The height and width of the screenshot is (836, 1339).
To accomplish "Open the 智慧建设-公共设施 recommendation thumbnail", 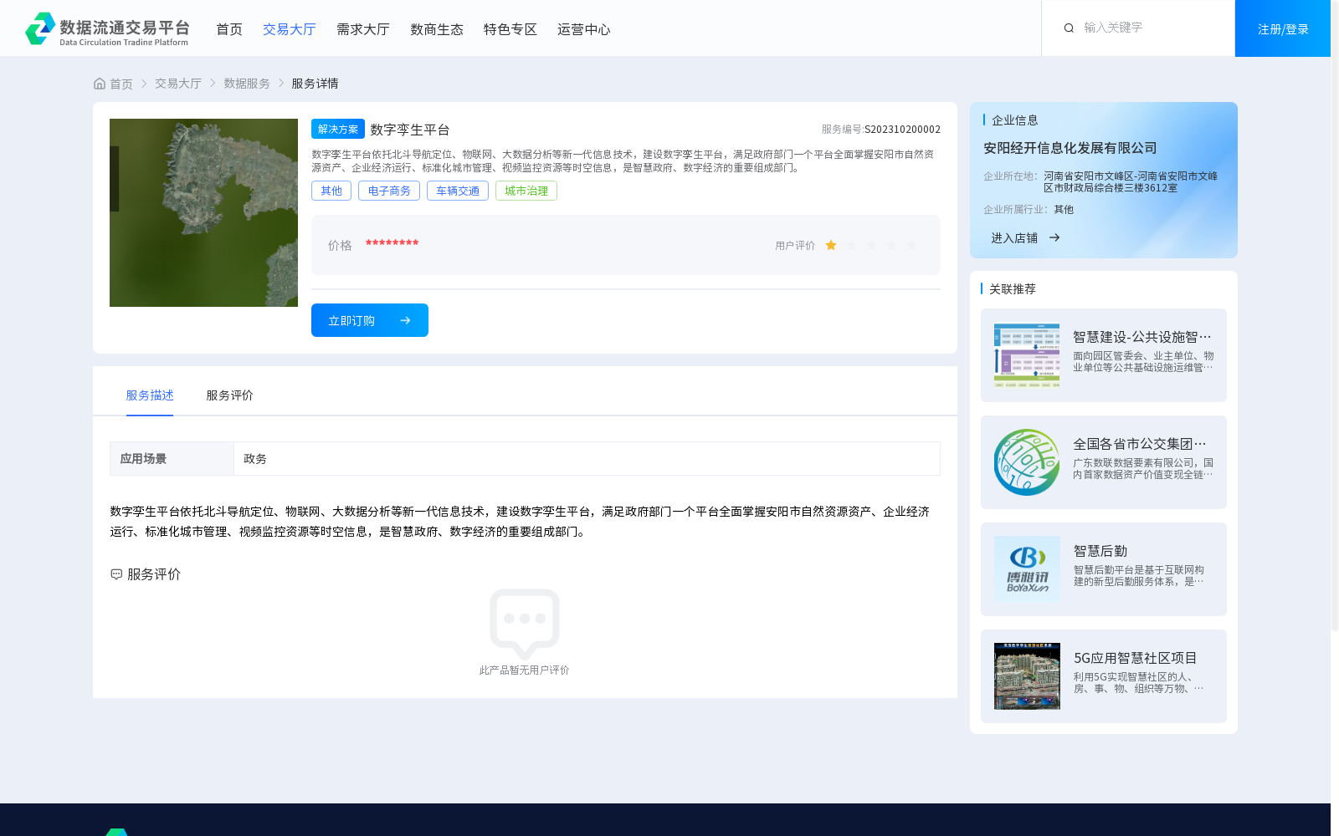I will [x=1027, y=355].
